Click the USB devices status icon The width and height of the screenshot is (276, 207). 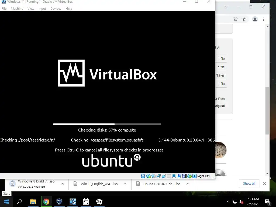point(164,176)
